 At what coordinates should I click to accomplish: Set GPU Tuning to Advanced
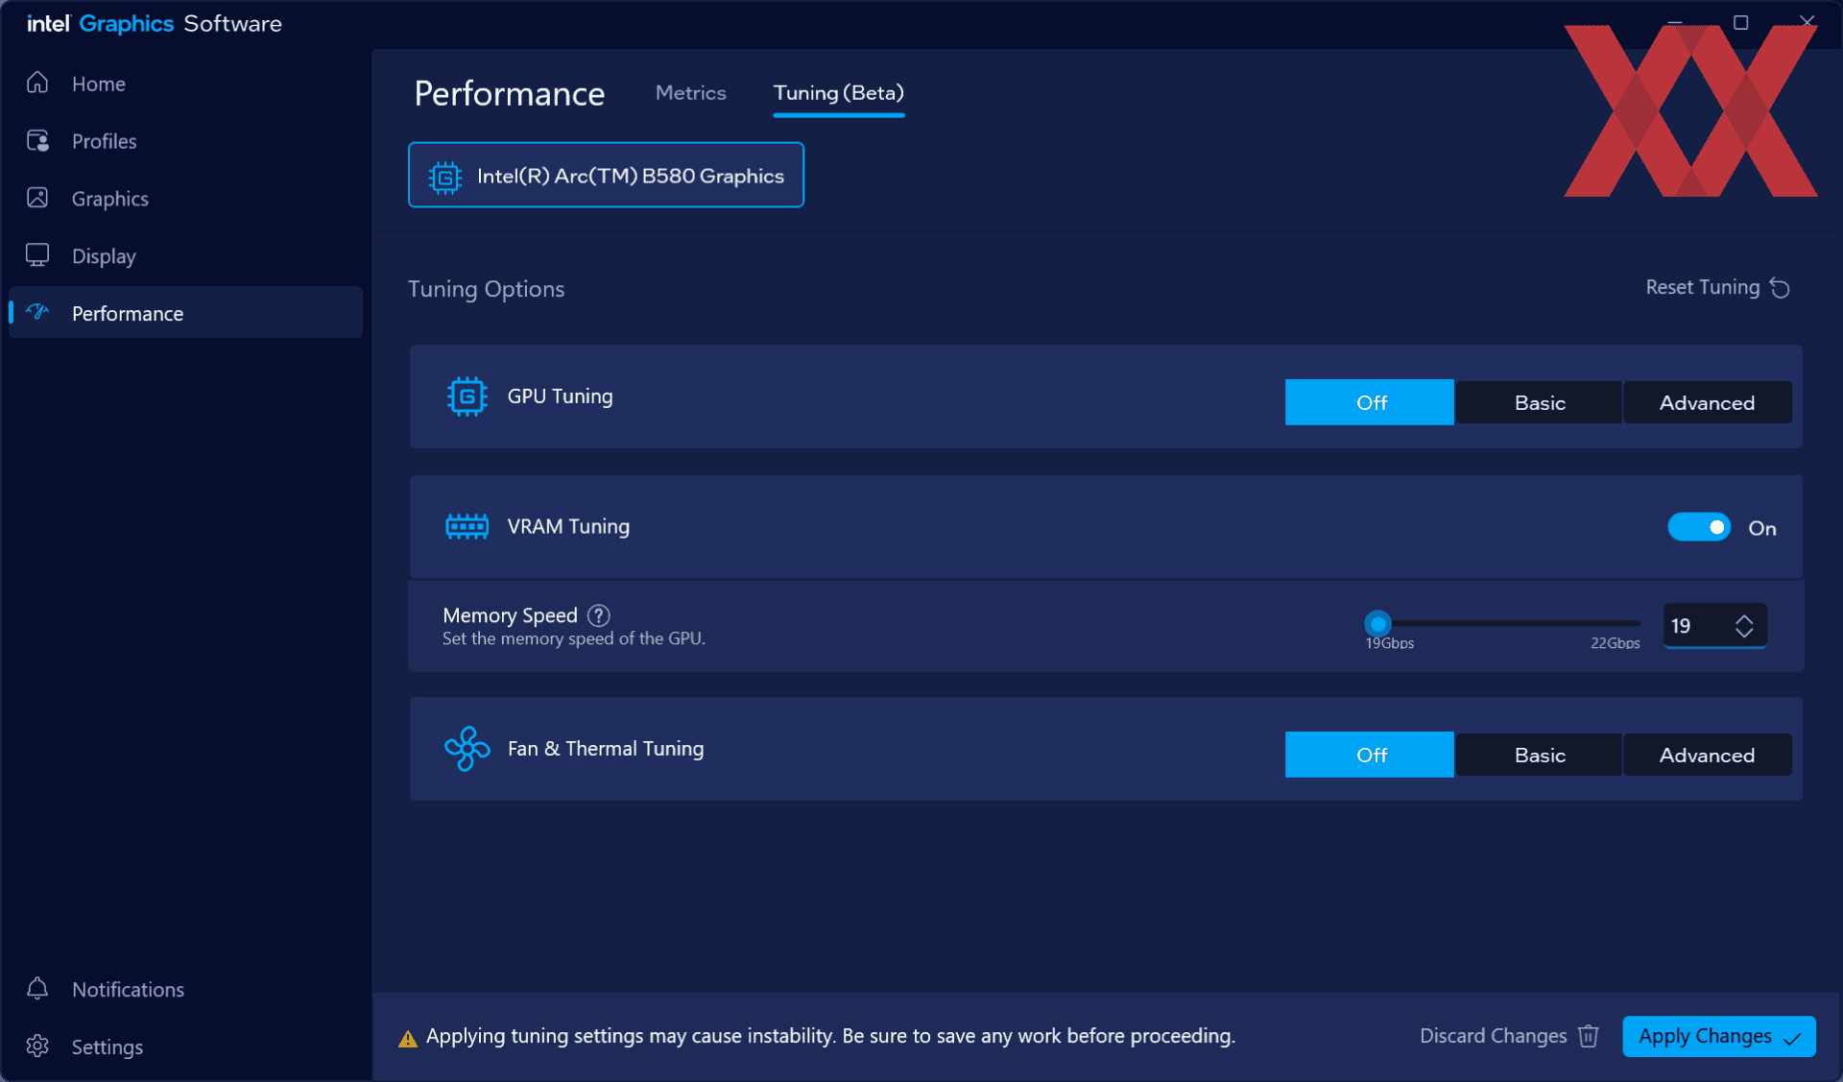1708,402
